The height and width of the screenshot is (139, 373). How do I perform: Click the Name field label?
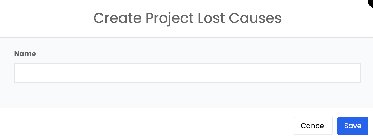(25, 54)
